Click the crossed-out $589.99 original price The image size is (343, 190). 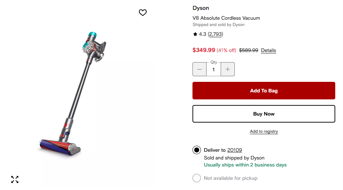(249, 50)
